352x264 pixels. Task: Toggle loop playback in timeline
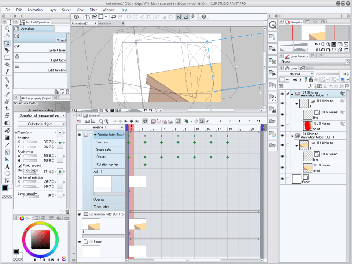(145, 121)
